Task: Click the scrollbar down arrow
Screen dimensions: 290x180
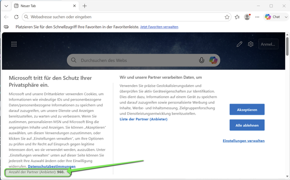Action: pos(287,176)
